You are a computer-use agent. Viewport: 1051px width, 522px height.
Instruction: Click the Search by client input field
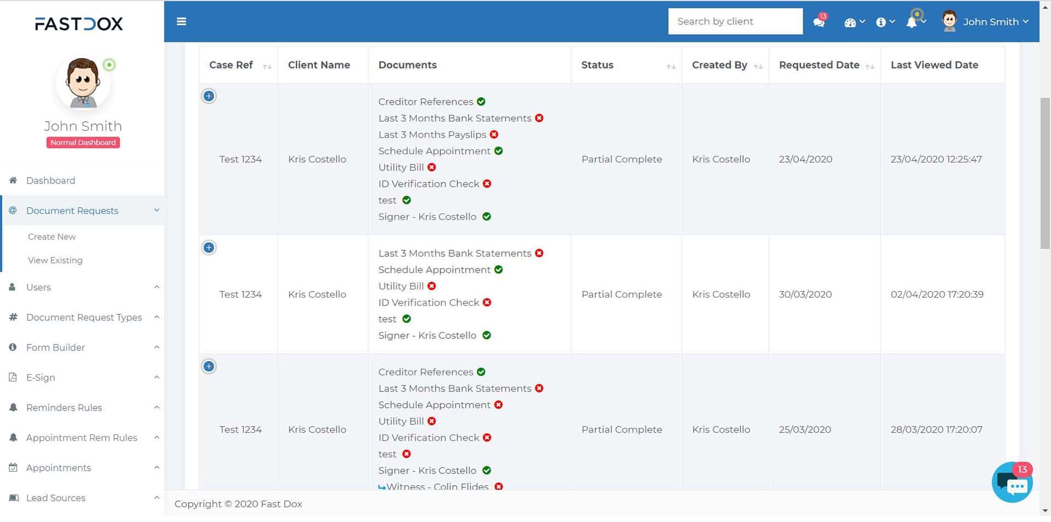click(x=735, y=21)
